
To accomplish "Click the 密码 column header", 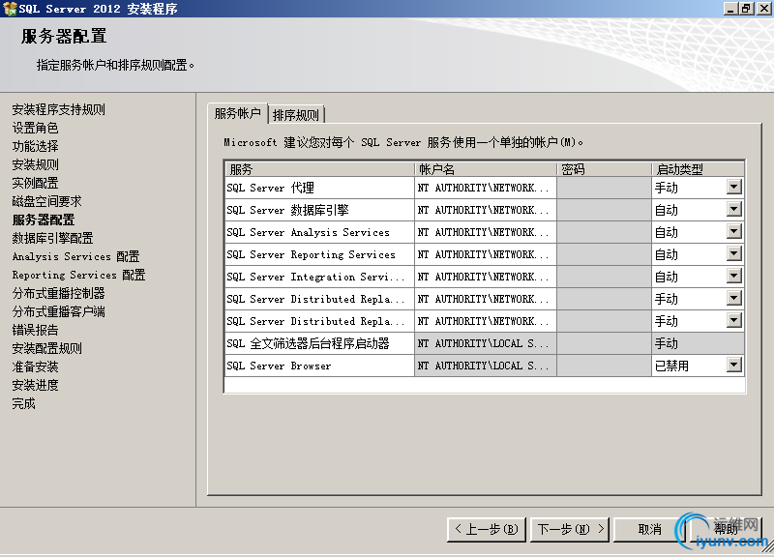I will (x=604, y=169).
